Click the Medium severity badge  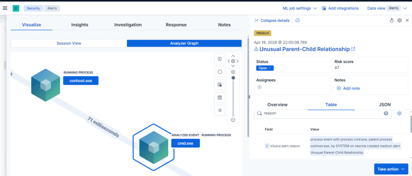[x=262, y=33]
